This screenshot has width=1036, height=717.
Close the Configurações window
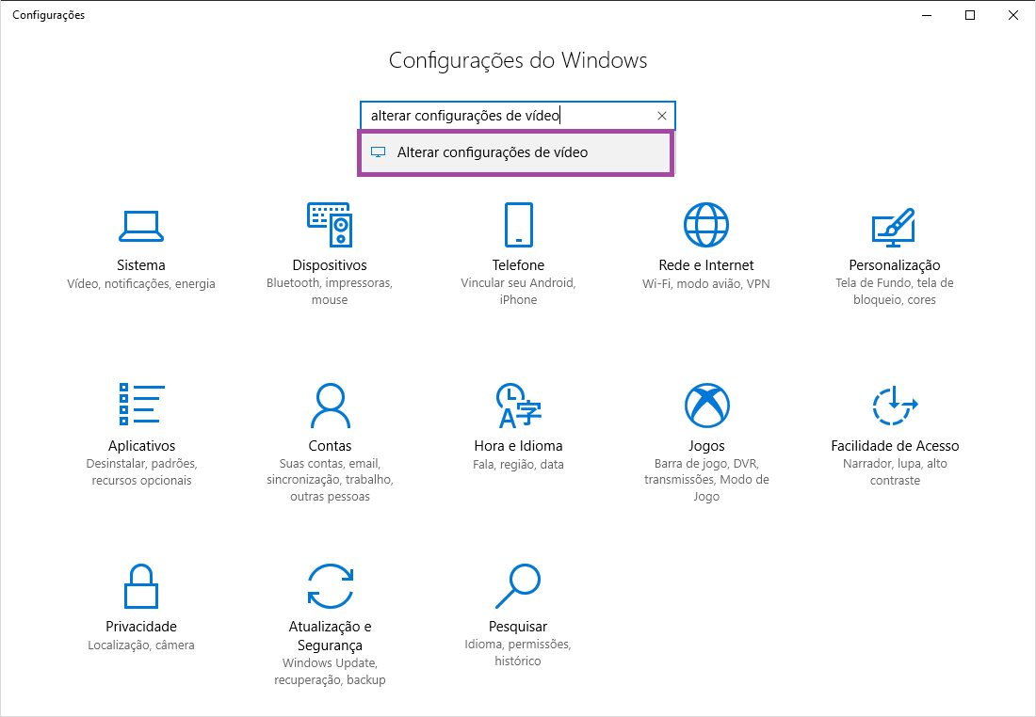click(1012, 15)
